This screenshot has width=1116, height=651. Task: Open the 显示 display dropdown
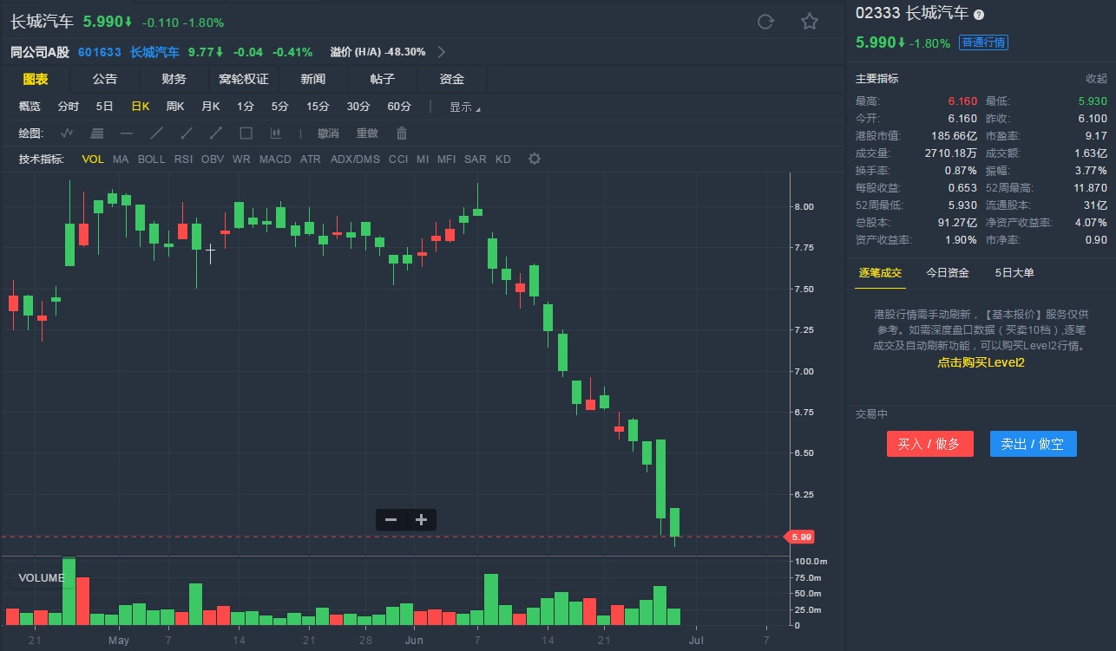[x=464, y=107]
